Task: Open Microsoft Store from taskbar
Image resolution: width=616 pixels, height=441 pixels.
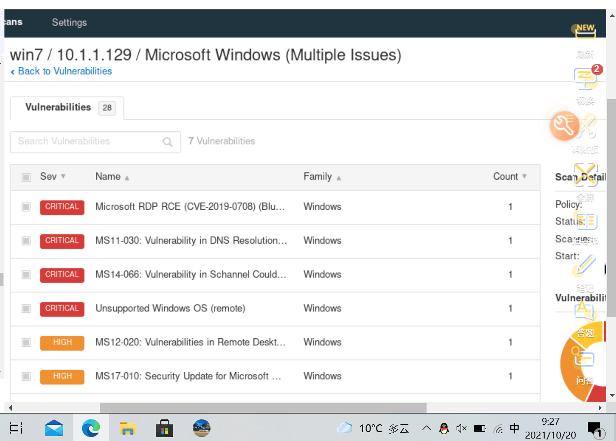Action: (165, 428)
